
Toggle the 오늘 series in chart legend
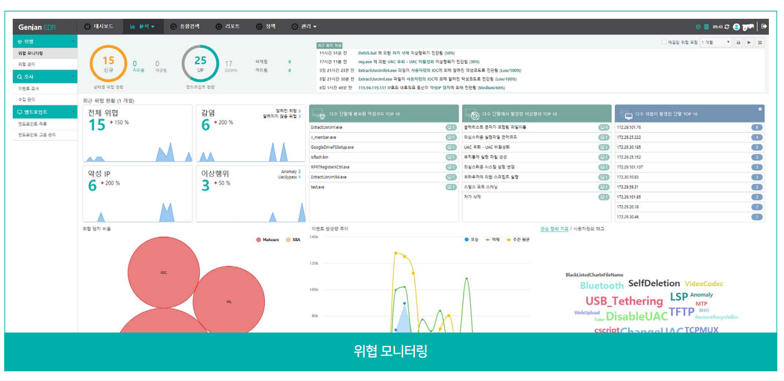pos(471,240)
